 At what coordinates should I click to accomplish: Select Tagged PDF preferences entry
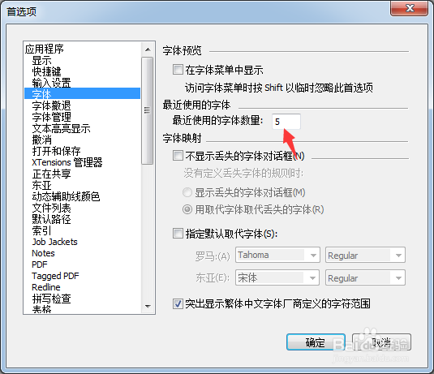[x=55, y=276]
